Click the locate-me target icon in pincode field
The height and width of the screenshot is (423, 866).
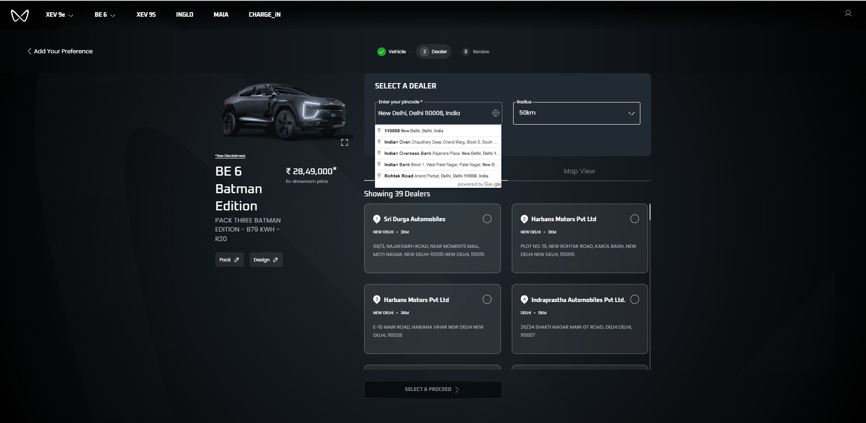[x=496, y=113]
